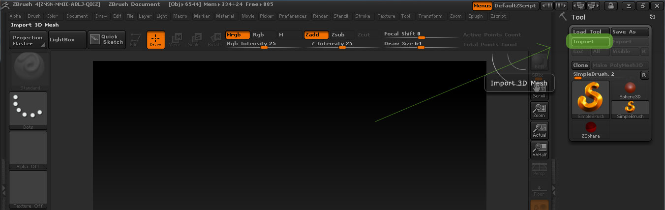The image size is (665, 210).
Task: Click the lock icon in title bar
Action: [610, 6]
